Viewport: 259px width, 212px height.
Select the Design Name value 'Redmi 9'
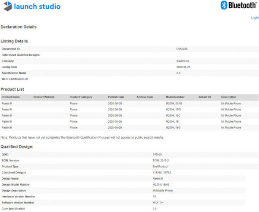point(158,178)
